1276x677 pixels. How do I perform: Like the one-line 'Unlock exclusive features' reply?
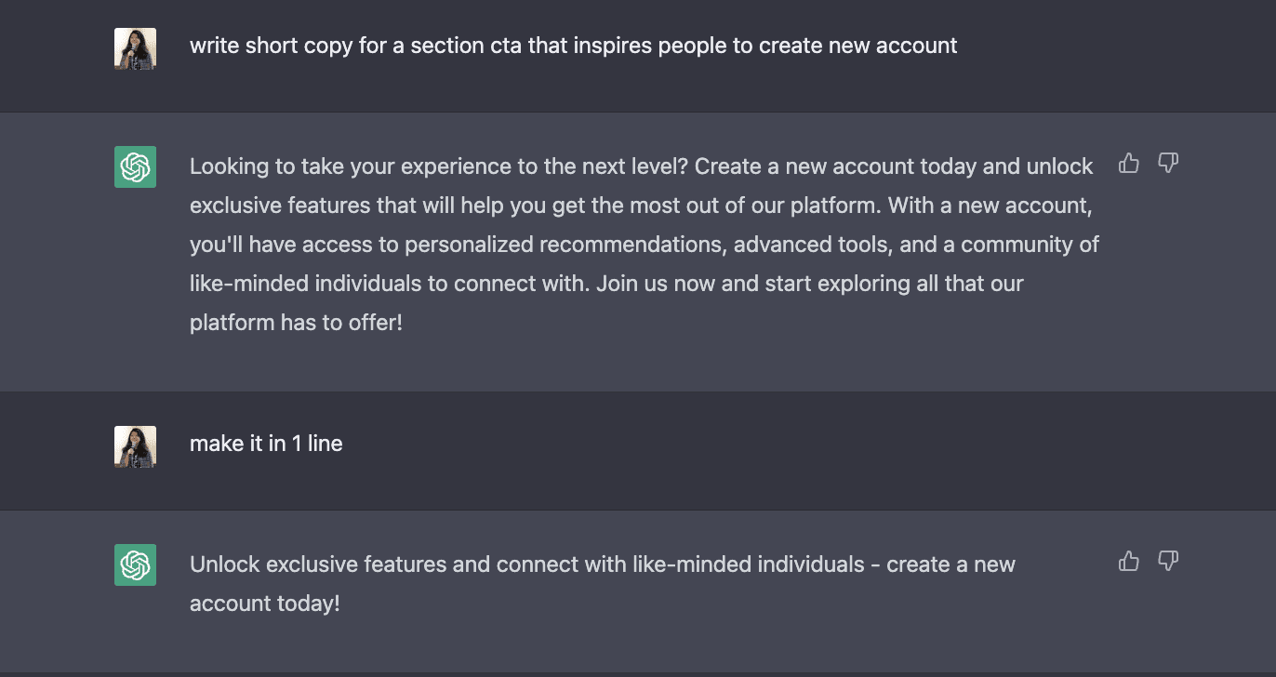coord(1129,561)
